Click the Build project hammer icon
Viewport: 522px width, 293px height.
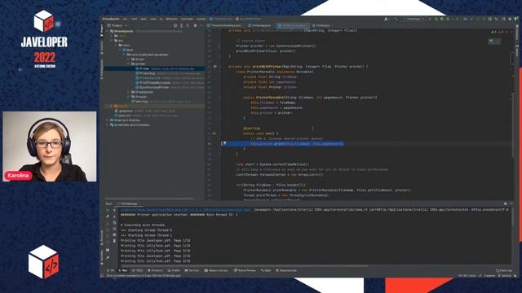(x=396, y=20)
